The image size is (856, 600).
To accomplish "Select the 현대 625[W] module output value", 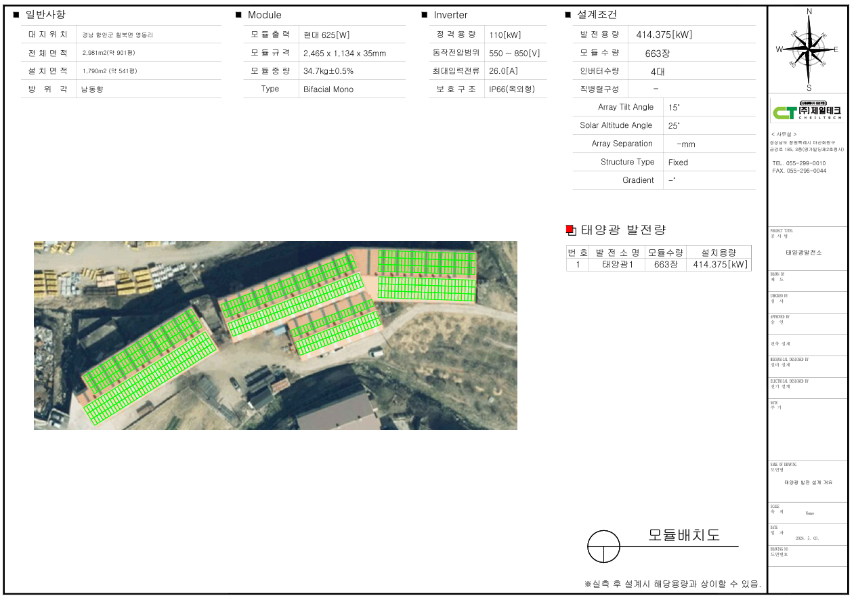I will 326,35.
